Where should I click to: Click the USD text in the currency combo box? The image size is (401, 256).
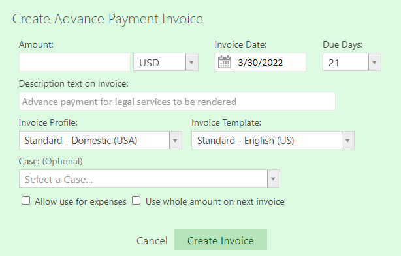coord(150,63)
